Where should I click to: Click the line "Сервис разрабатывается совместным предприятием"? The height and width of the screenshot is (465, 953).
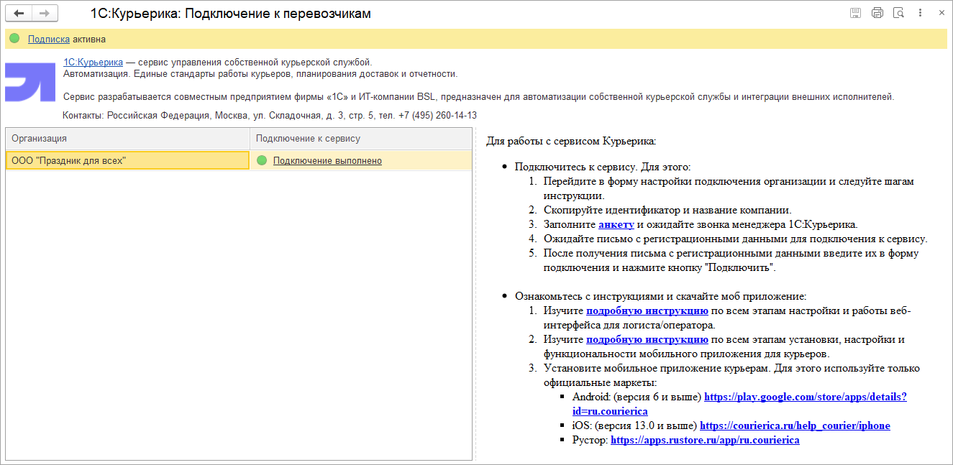pyautogui.click(x=479, y=96)
